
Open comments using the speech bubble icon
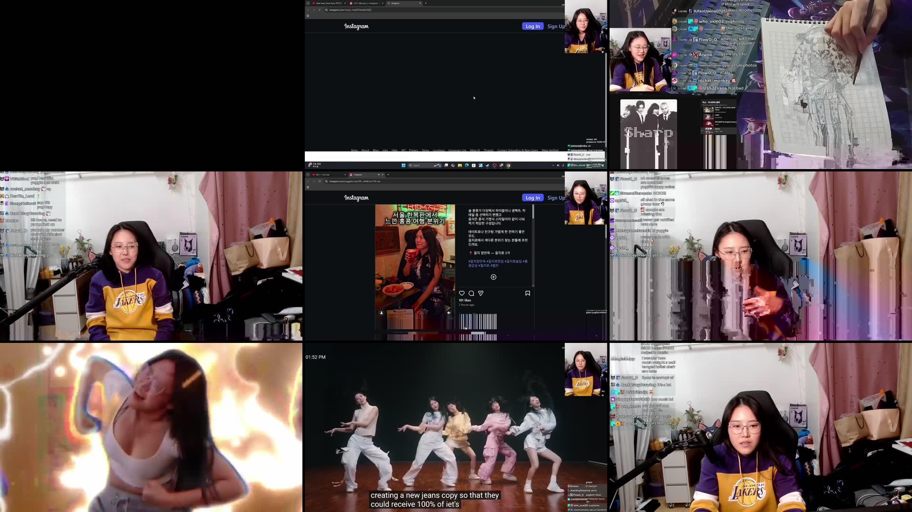[471, 293]
